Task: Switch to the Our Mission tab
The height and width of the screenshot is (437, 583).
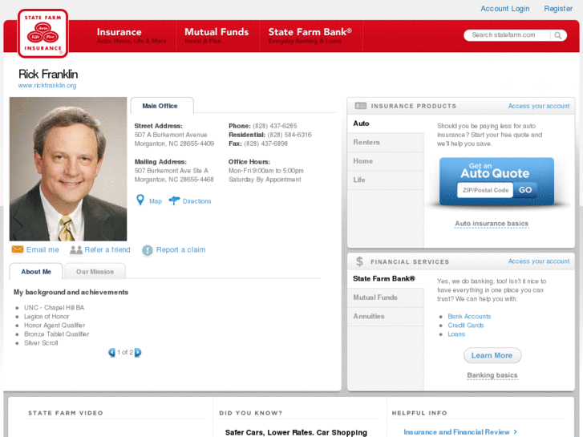Action: (x=95, y=272)
